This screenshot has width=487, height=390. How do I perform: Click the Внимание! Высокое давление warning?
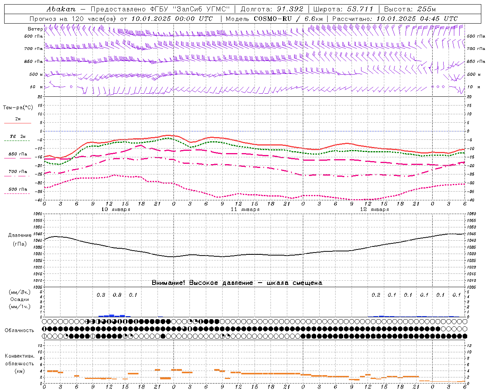237,283
